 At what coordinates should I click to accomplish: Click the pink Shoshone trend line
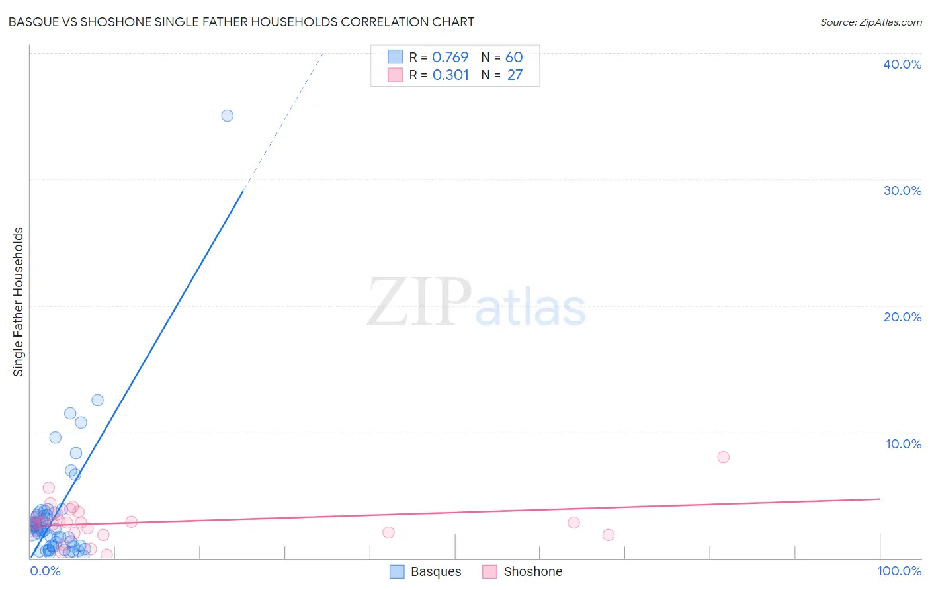tap(455, 512)
